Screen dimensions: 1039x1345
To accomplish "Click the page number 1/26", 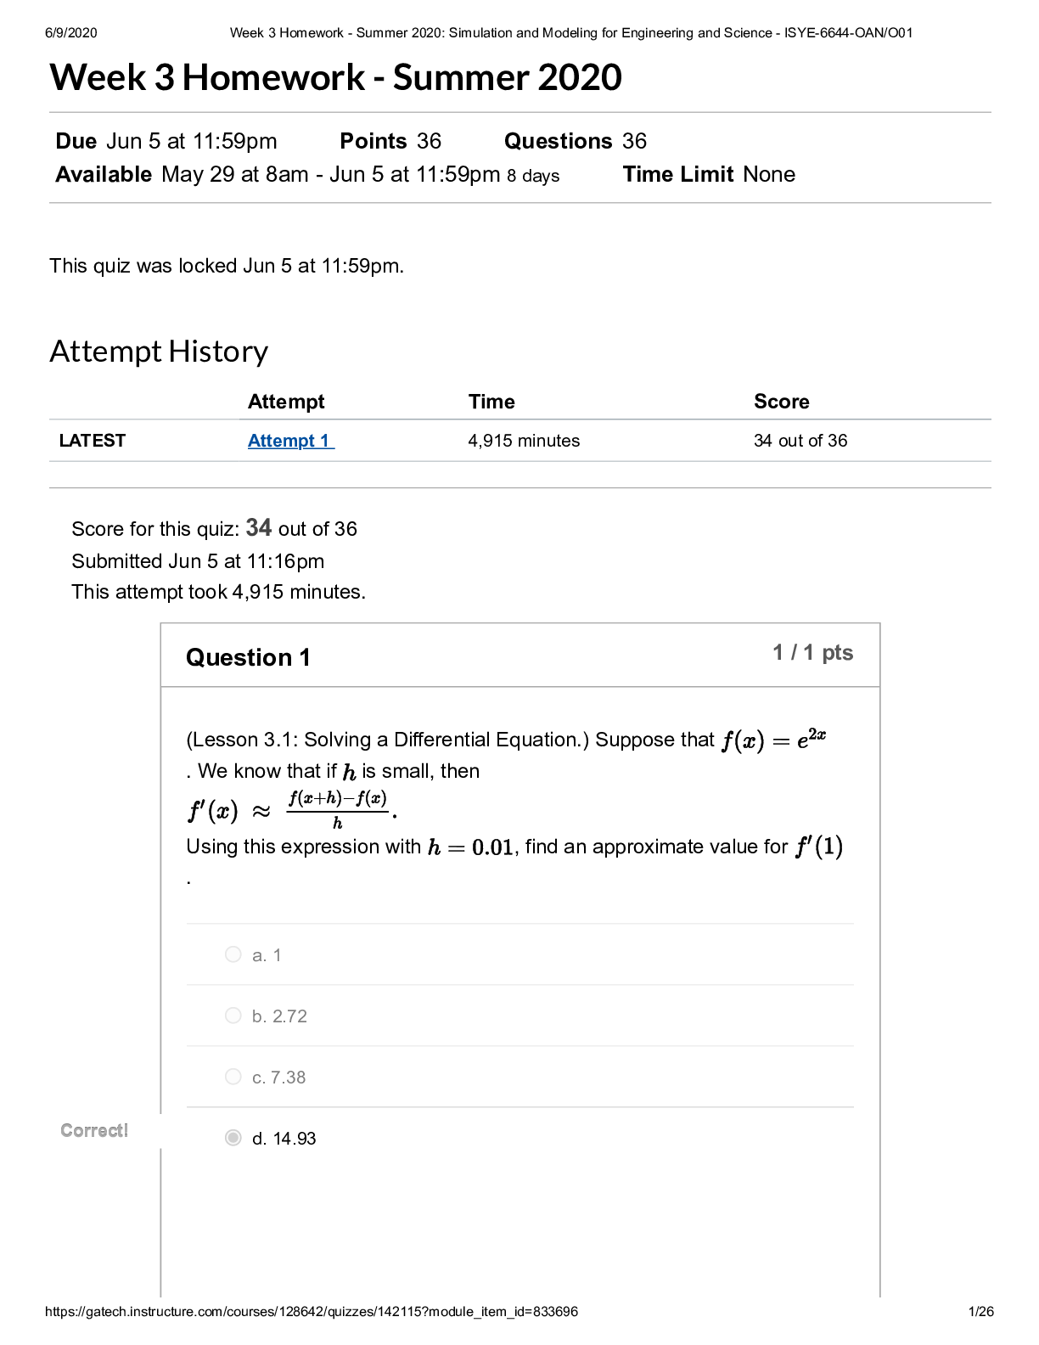I will [x=980, y=1311].
